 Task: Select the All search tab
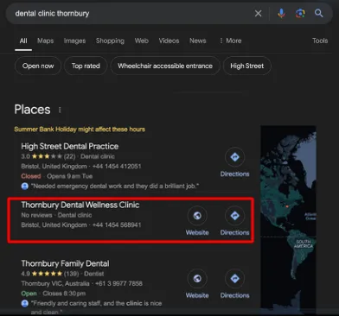[23, 41]
